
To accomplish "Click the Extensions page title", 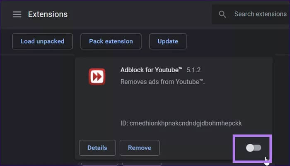I will 48,14.
